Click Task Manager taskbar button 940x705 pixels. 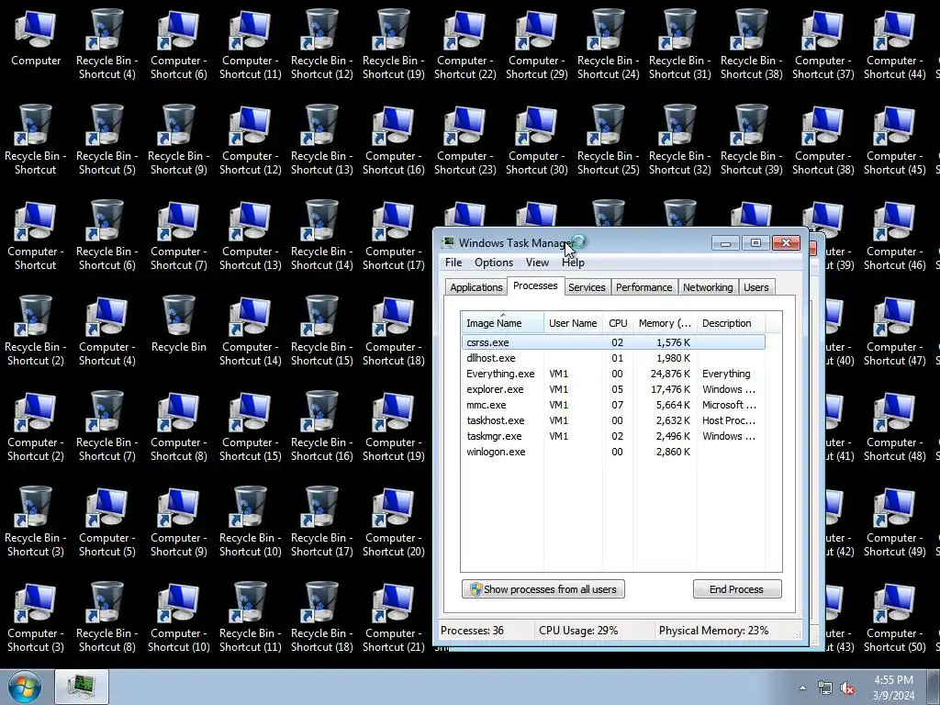pos(82,687)
